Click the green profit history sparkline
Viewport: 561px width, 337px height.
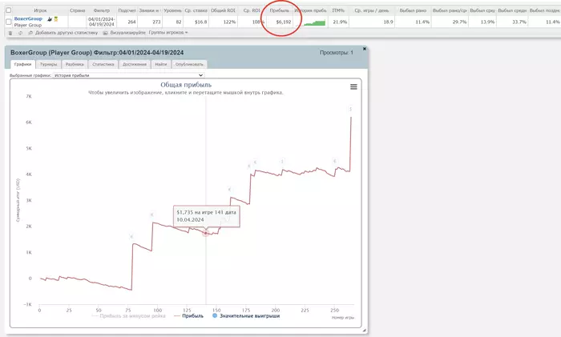(314, 23)
